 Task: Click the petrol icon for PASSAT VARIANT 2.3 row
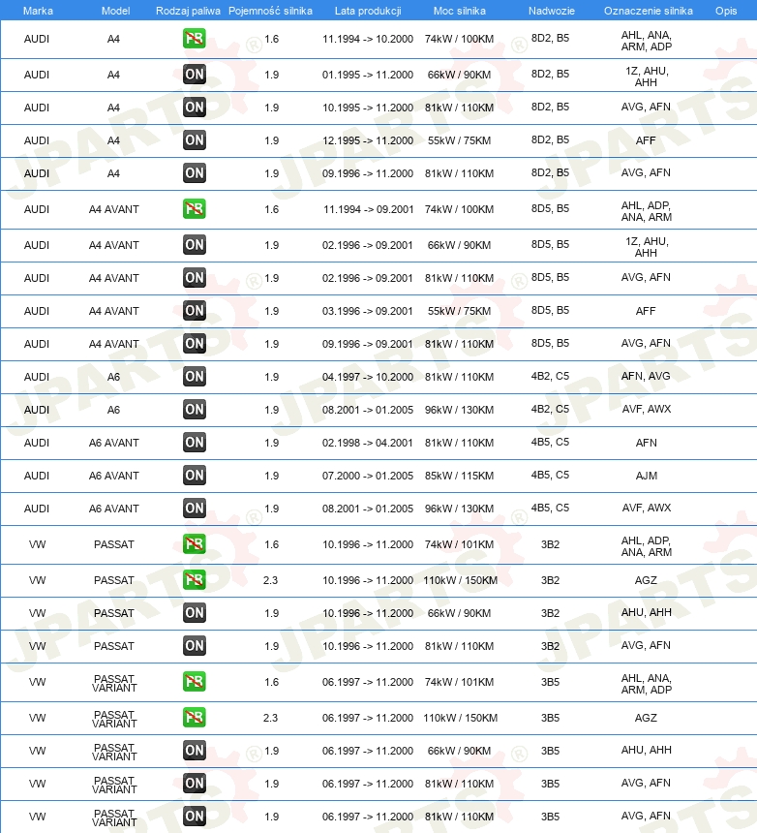click(x=195, y=717)
